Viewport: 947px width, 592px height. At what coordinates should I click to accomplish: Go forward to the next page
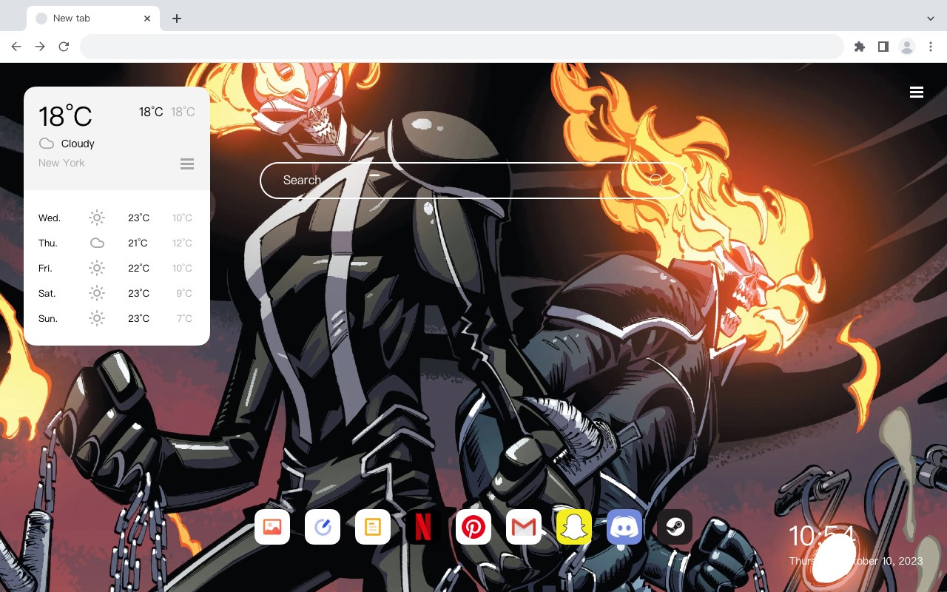tap(40, 47)
